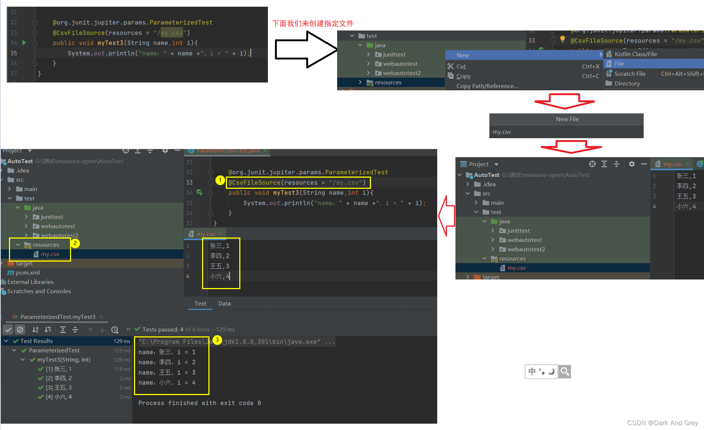The width and height of the screenshot is (704, 430).
Task: Select External Libraries in the Project tree
Action: click(30, 282)
